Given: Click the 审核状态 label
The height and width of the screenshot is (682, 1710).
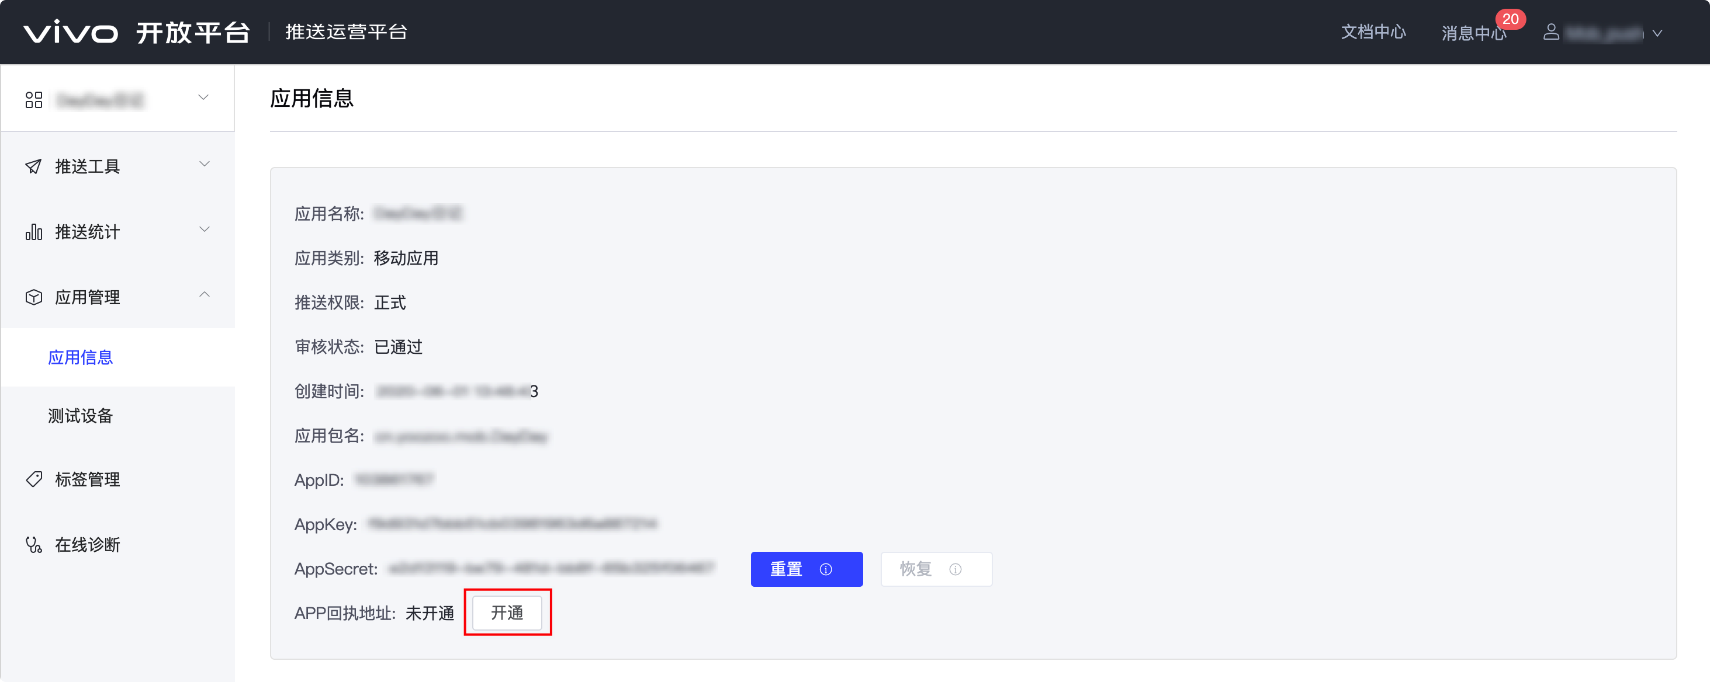Looking at the screenshot, I should coord(329,347).
